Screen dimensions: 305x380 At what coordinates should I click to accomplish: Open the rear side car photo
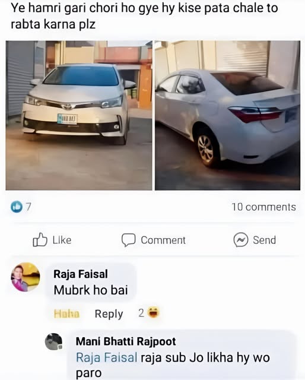tap(227, 115)
